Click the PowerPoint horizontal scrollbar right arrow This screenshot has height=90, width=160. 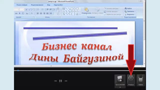coord(142,66)
